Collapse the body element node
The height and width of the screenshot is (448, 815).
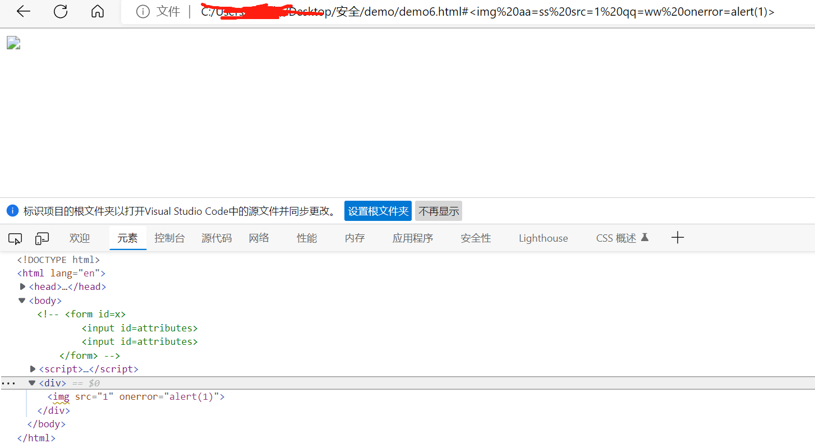coord(22,301)
